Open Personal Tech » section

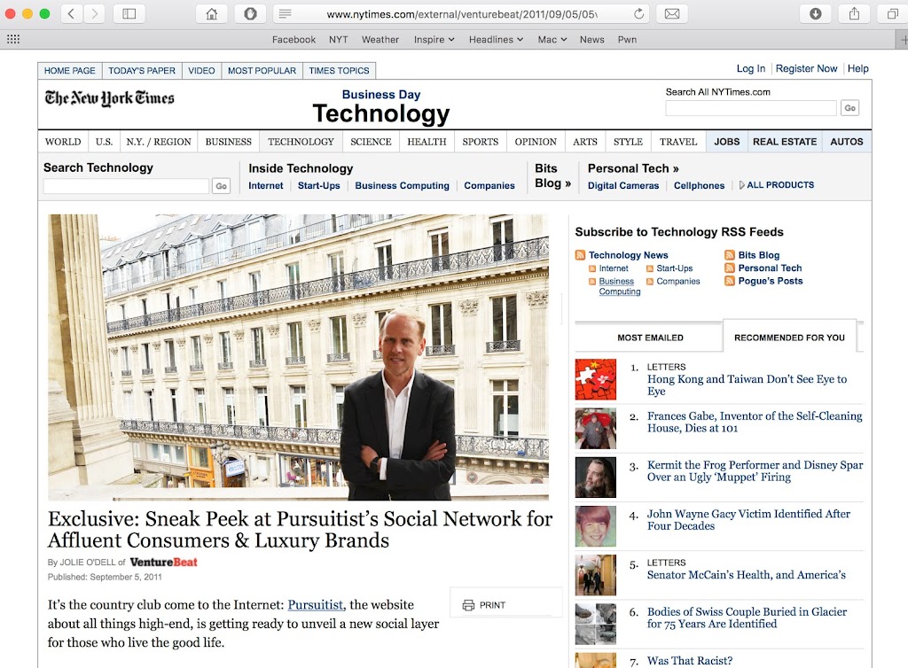pyautogui.click(x=633, y=168)
